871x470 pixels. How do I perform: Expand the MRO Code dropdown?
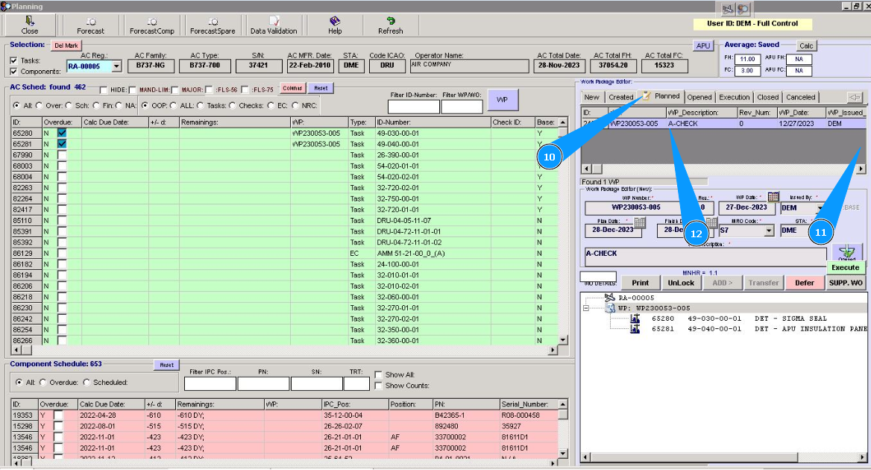[769, 231]
